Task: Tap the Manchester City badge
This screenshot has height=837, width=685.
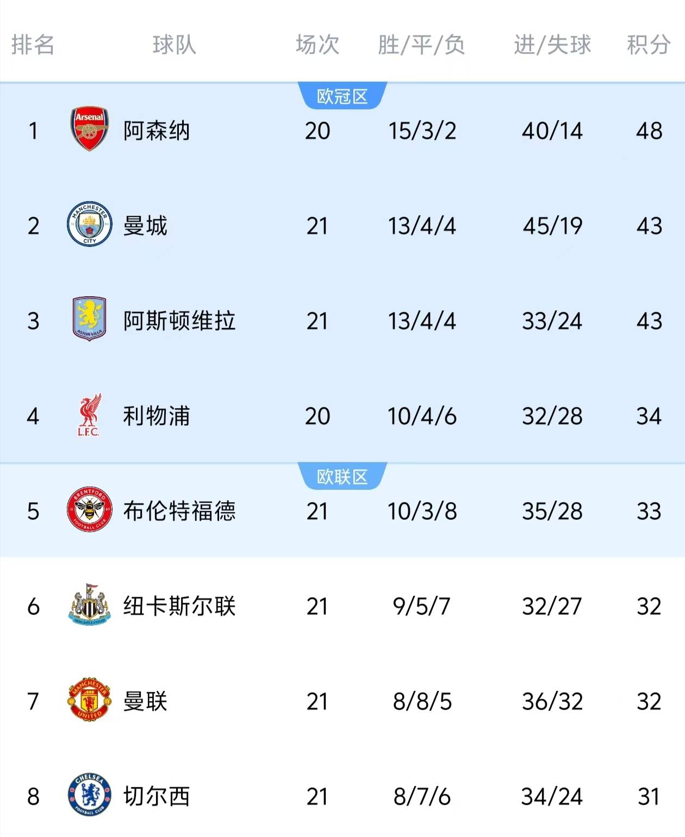Action: click(90, 224)
